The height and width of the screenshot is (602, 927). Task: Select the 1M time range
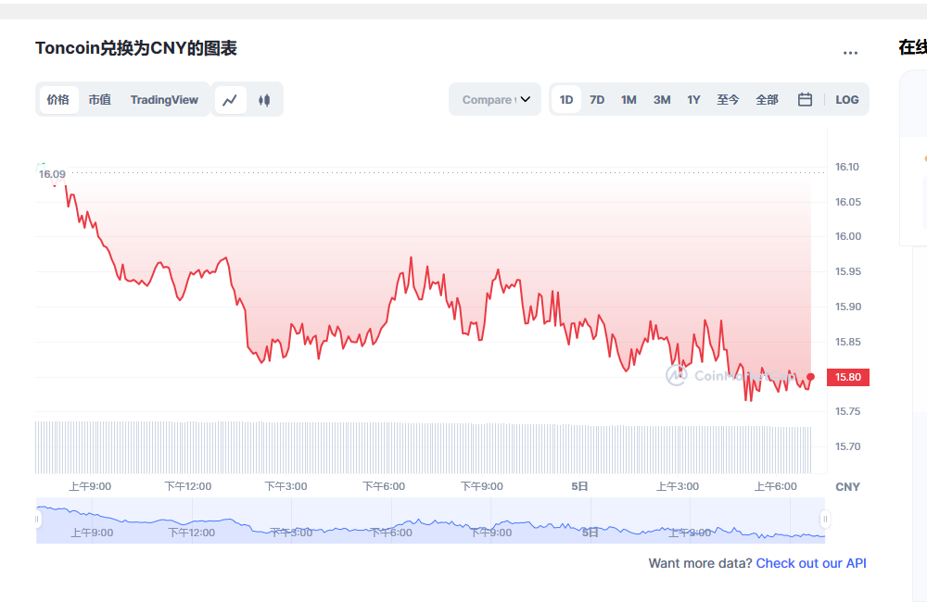point(629,100)
